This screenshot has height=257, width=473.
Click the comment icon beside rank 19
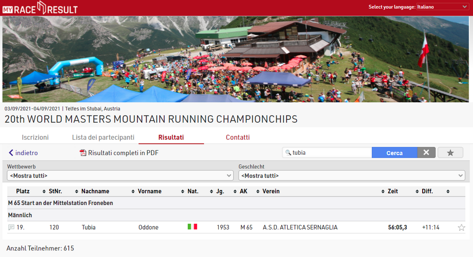click(x=12, y=227)
